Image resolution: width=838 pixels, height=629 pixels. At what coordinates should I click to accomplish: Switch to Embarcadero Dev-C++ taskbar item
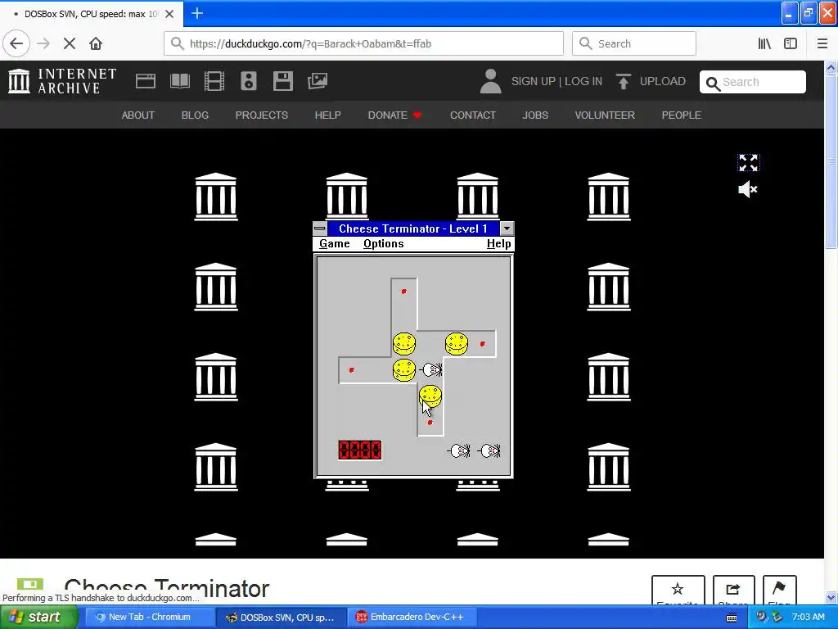[411, 618]
